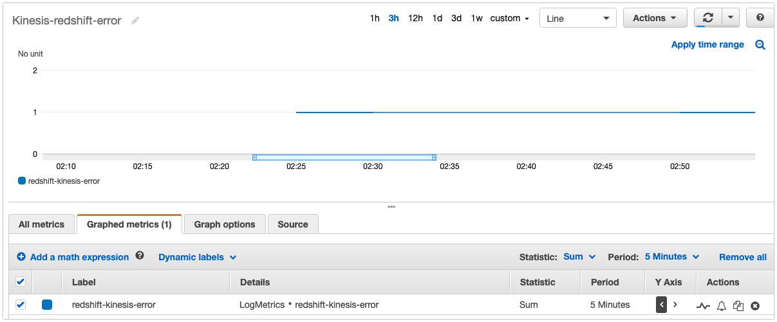Screen dimensions: 777x322
Task: Click the Kinesis-redshift-error graph title
Action: coord(67,21)
